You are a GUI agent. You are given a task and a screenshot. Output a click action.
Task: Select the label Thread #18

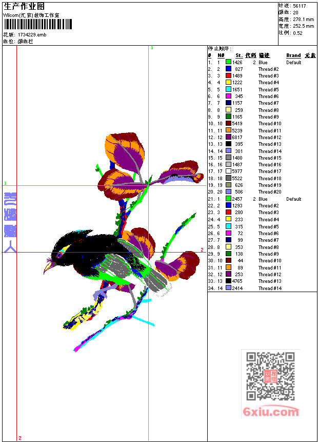pyautogui.click(x=270, y=179)
